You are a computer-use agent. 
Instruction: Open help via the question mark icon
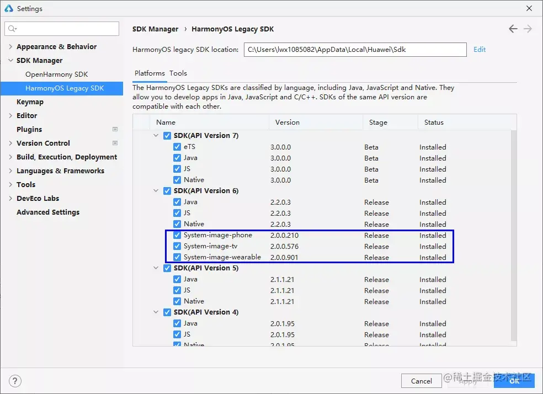pyautogui.click(x=15, y=381)
